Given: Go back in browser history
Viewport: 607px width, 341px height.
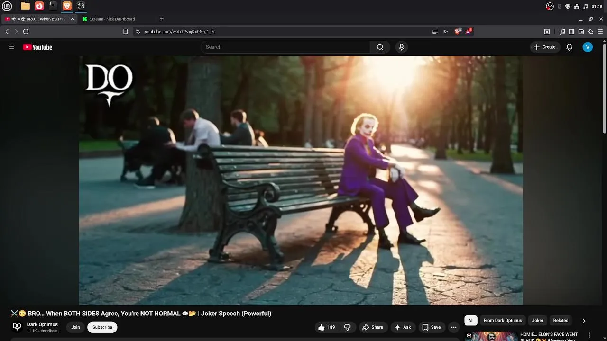Looking at the screenshot, I should click(x=7, y=31).
